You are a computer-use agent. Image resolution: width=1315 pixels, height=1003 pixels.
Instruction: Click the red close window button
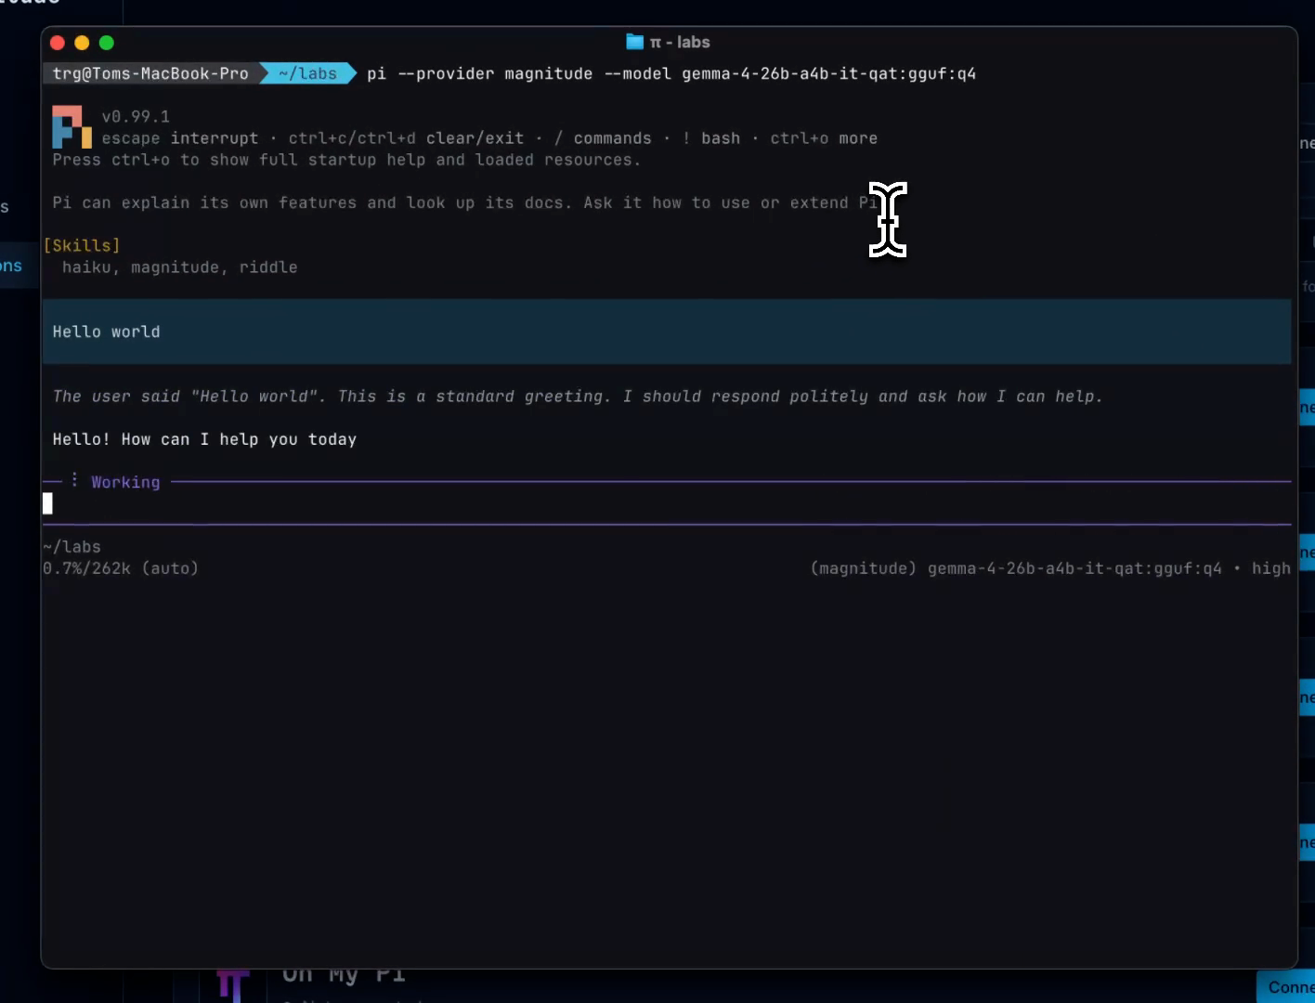58,43
